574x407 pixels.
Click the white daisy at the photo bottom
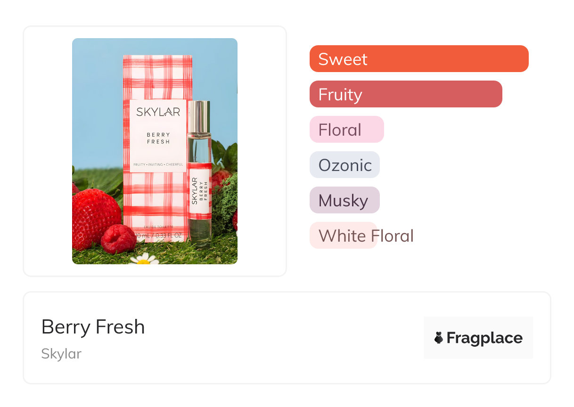pos(144,258)
